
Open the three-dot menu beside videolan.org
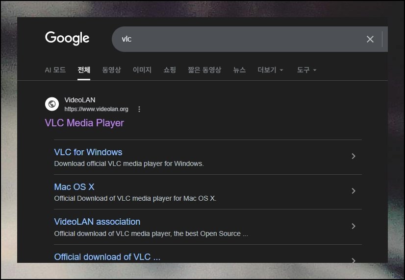(139, 109)
